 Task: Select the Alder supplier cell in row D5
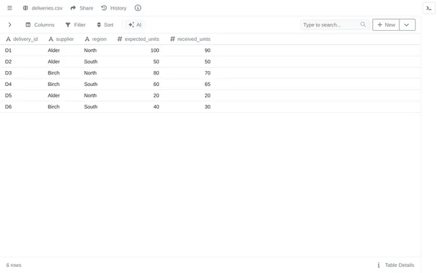54,96
